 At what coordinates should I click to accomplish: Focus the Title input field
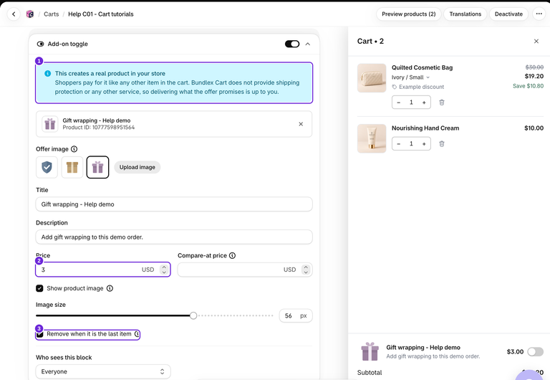click(x=174, y=204)
